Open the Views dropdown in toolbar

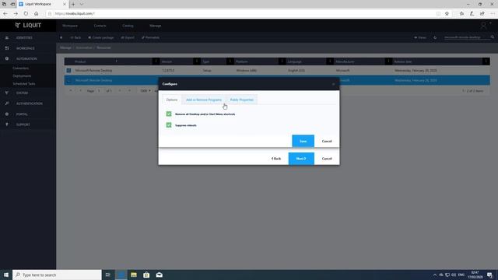(x=420, y=37)
